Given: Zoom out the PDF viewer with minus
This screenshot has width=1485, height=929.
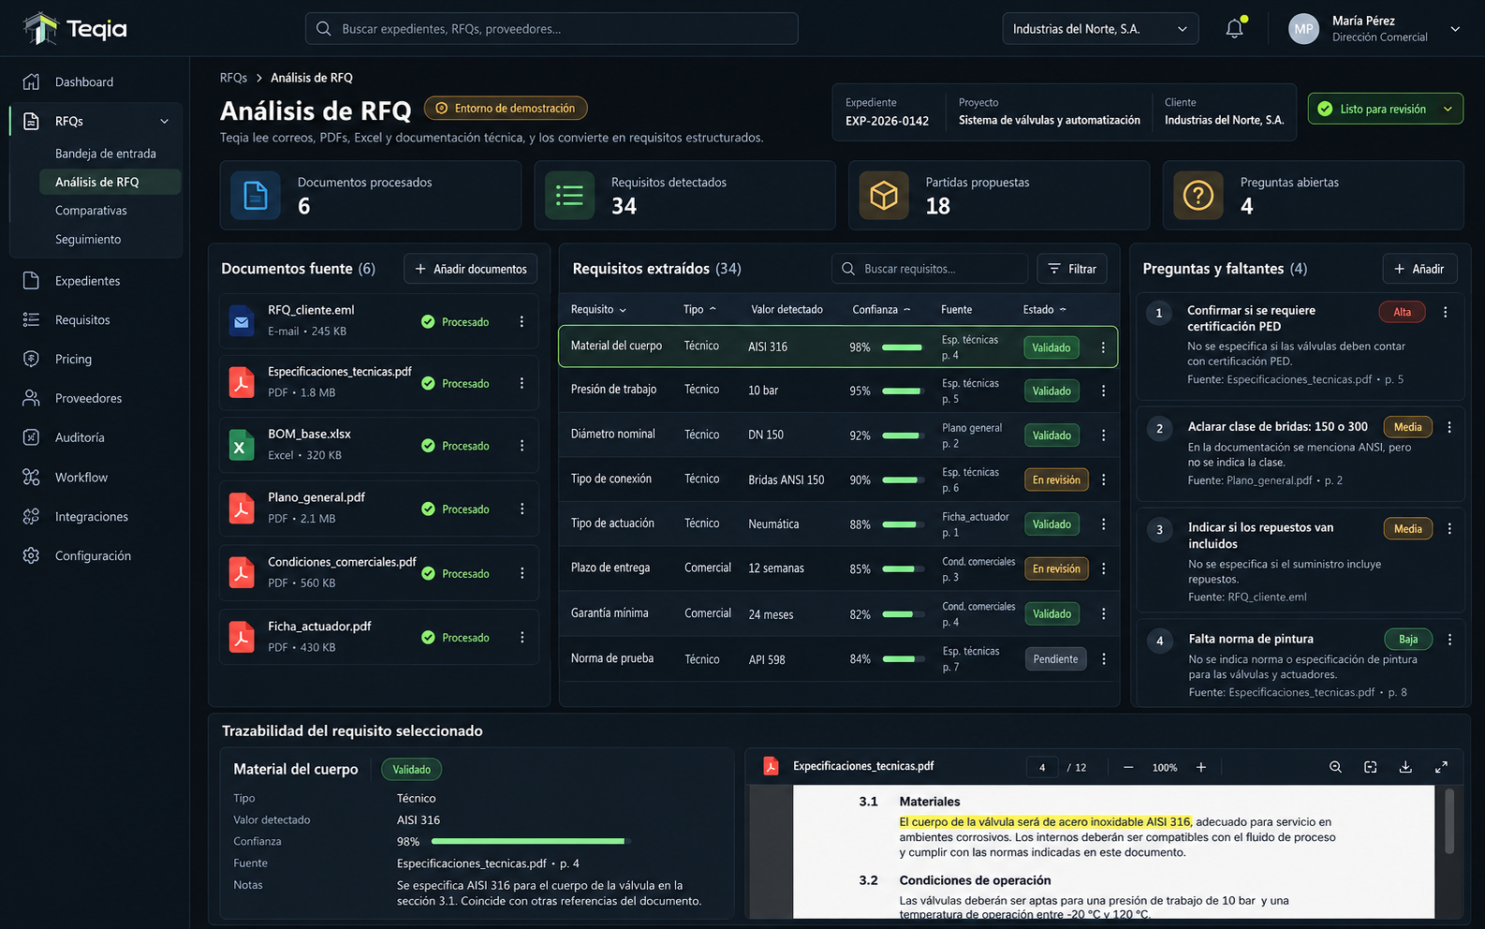Looking at the screenshot, I should point(1128,767).
